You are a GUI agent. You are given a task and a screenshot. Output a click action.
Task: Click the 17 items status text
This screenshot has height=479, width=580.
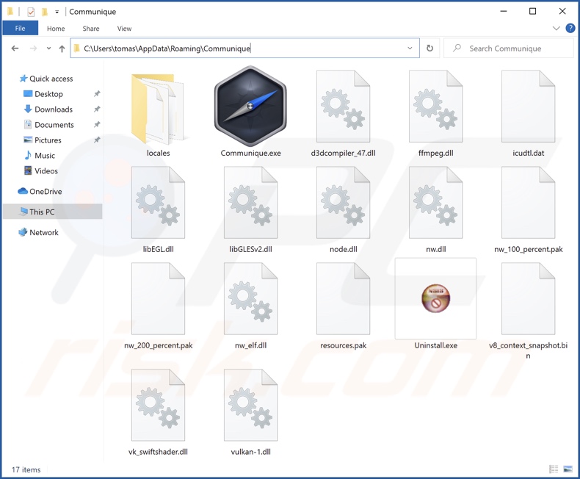26,469
